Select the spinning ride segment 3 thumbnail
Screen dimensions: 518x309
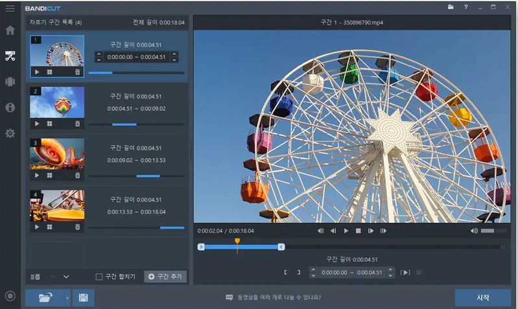coord(57,154)
